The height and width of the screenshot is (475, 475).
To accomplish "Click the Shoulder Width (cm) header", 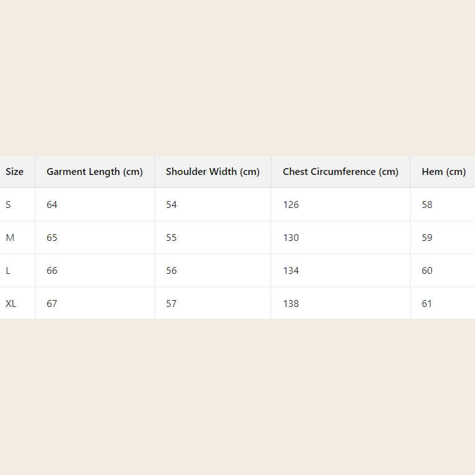I will [212, 172].
